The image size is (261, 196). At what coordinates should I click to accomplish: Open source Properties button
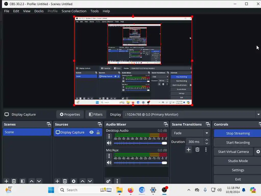(70, 115)
